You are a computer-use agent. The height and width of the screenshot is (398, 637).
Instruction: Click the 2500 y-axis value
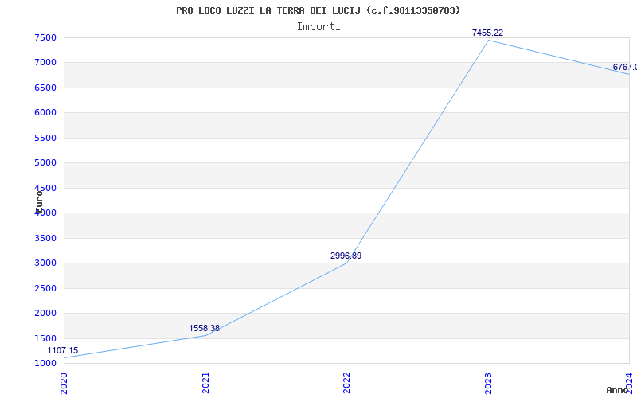click(45, 288)
